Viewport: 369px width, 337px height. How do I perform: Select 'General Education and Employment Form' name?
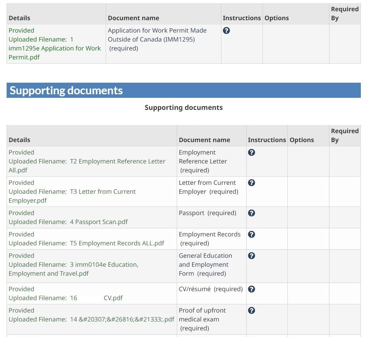pos(205,264)
